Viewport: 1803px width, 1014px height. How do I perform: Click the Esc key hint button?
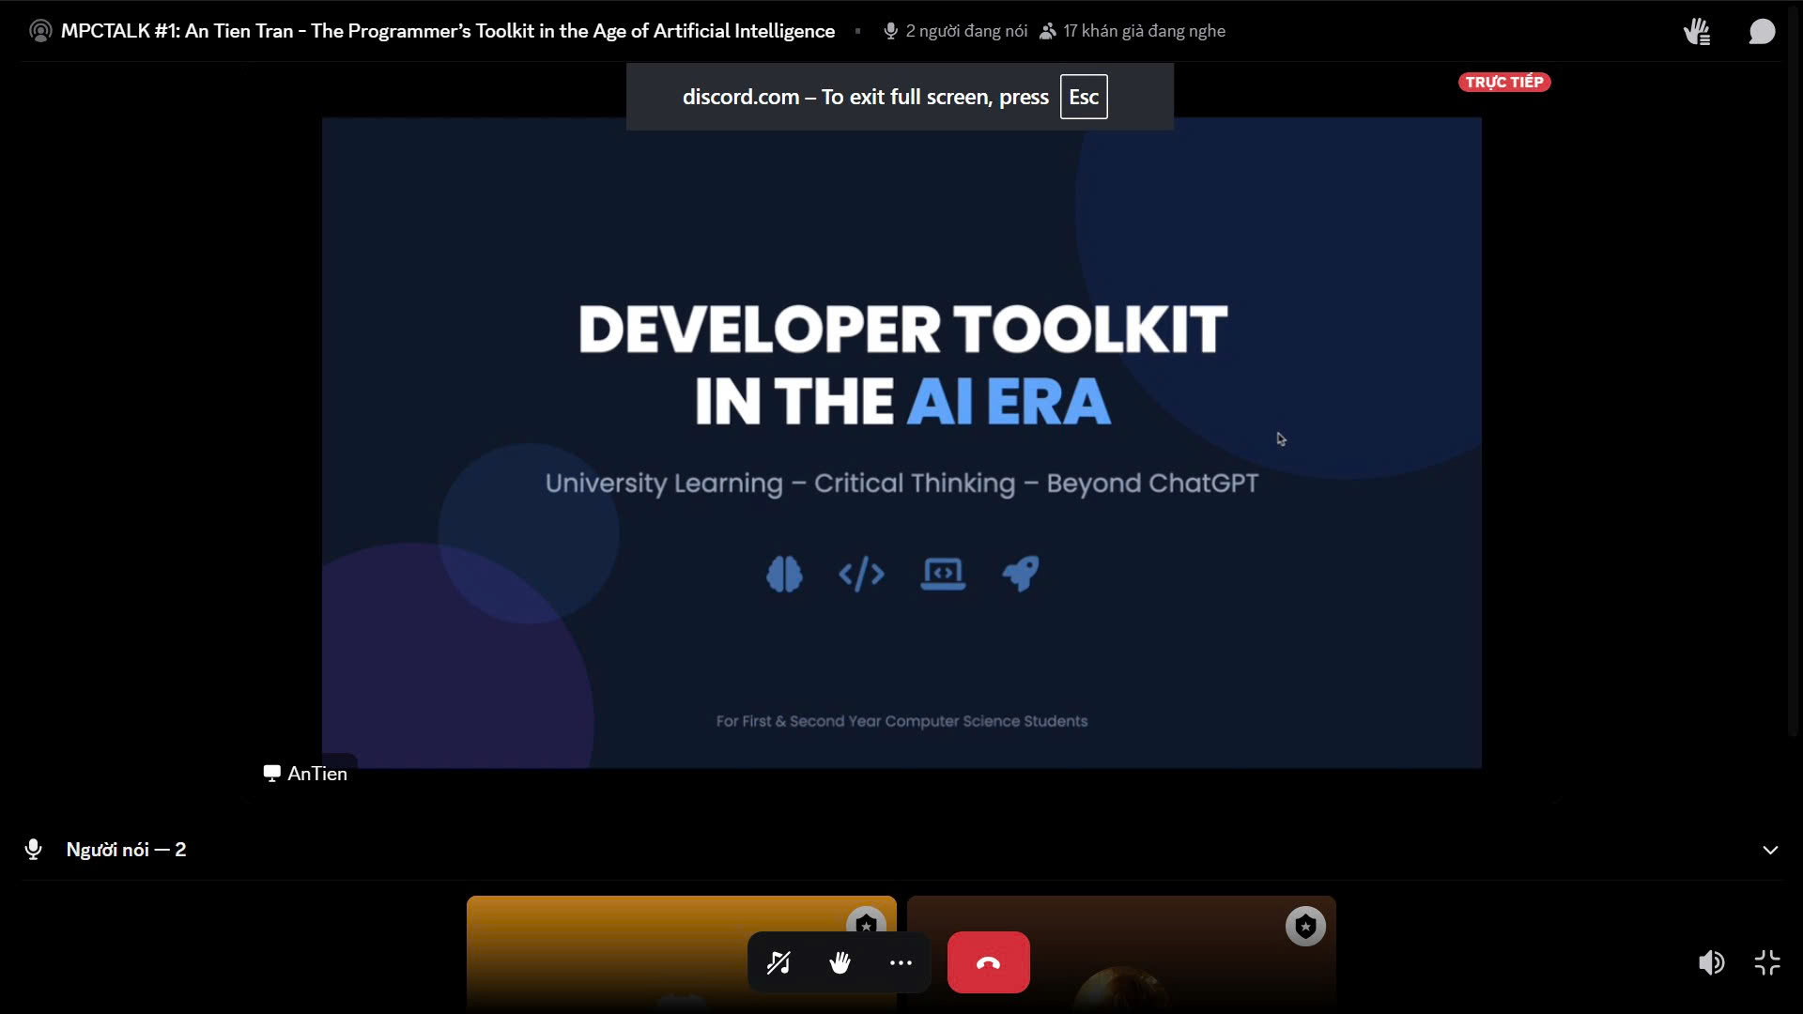(1083, 97)
